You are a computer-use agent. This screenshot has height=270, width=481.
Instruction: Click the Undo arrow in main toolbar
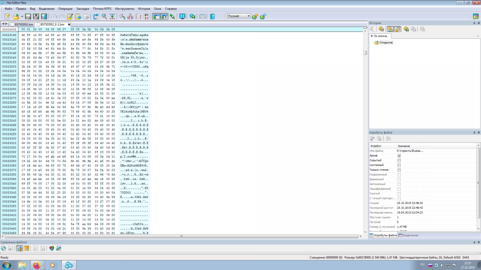53,16
